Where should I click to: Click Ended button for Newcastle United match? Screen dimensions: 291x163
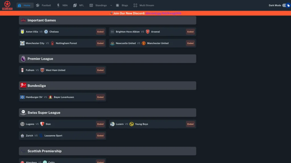pyautogui.click(x=190, y=43)
